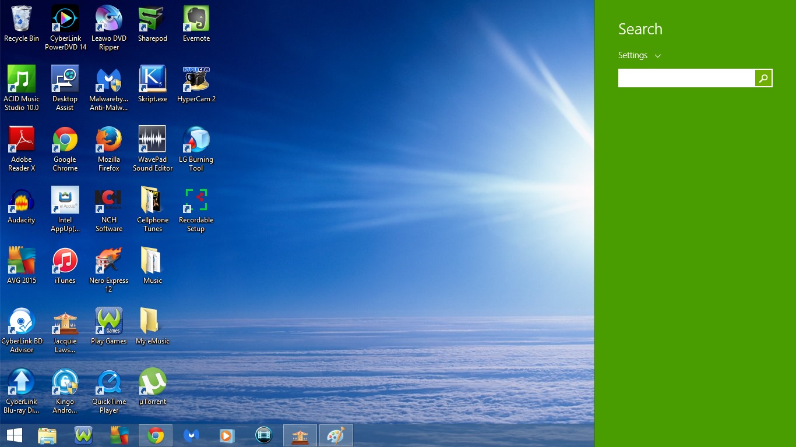The height and width of the screenshot is (447, 796).
Task: Open File Explorer from the taskbar
Action: pyautogui.click(x=47, y=435)
